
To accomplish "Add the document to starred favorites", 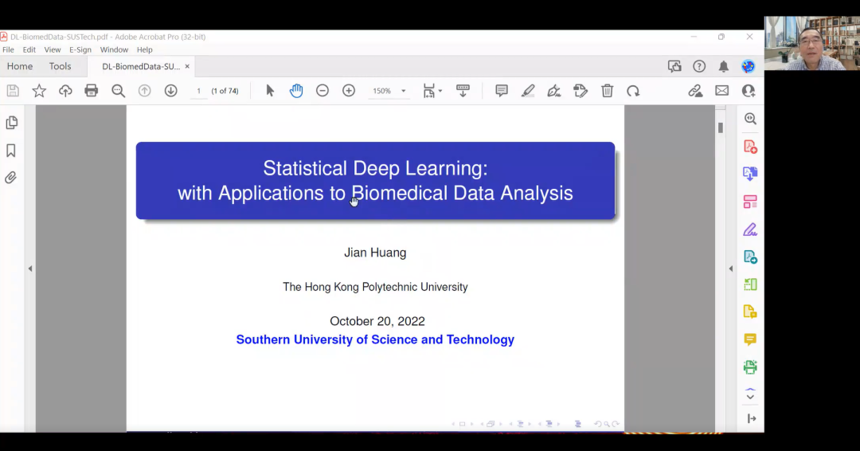I will [x=39, y=91].
